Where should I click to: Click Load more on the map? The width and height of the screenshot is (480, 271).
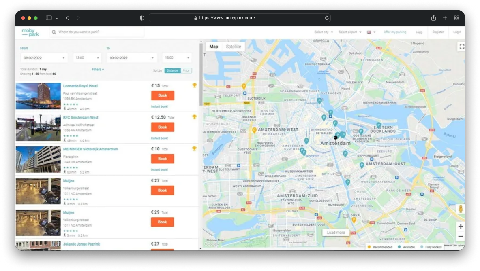[x=336, y=233]
